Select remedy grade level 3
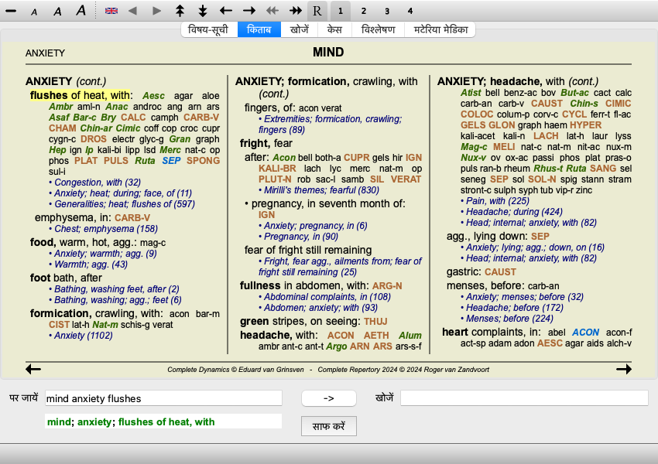This screenshot has height=464, width=658. (x=387, y=11)
